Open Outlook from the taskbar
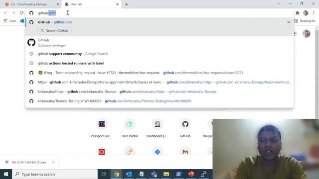The image size is (319, 179). point(129,174)
